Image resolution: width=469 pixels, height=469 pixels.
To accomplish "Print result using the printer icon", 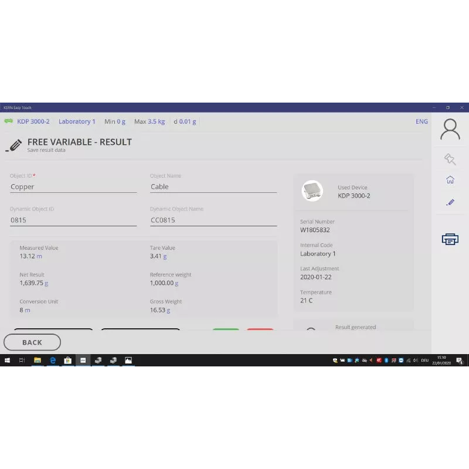I will (x=450, y=239).
